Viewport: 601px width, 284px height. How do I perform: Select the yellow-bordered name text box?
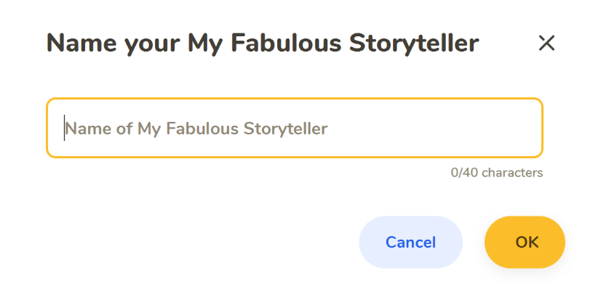point(295,128)
